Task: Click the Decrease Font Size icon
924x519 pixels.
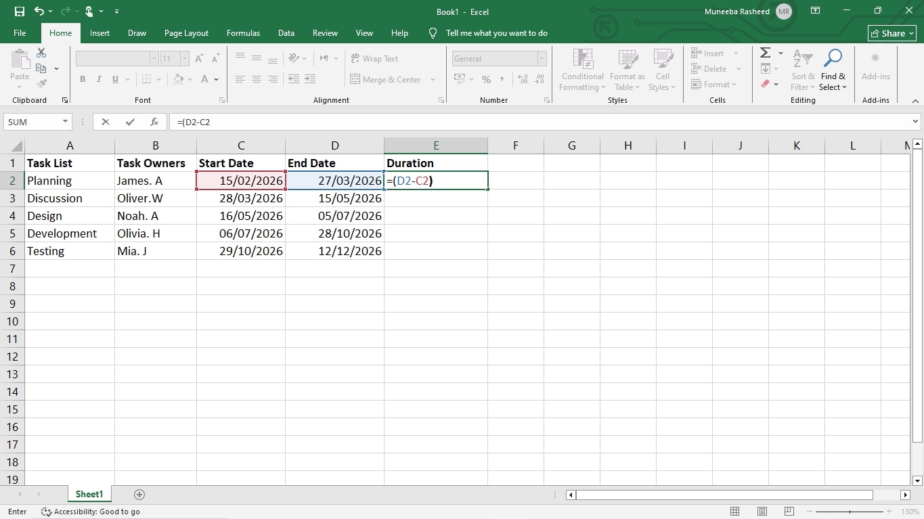Action: point(215,59)
